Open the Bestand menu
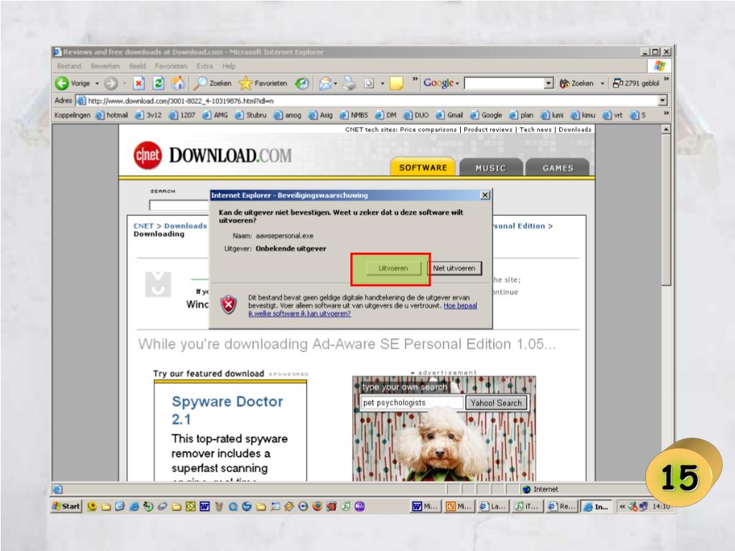 click(x=69, y=66)
